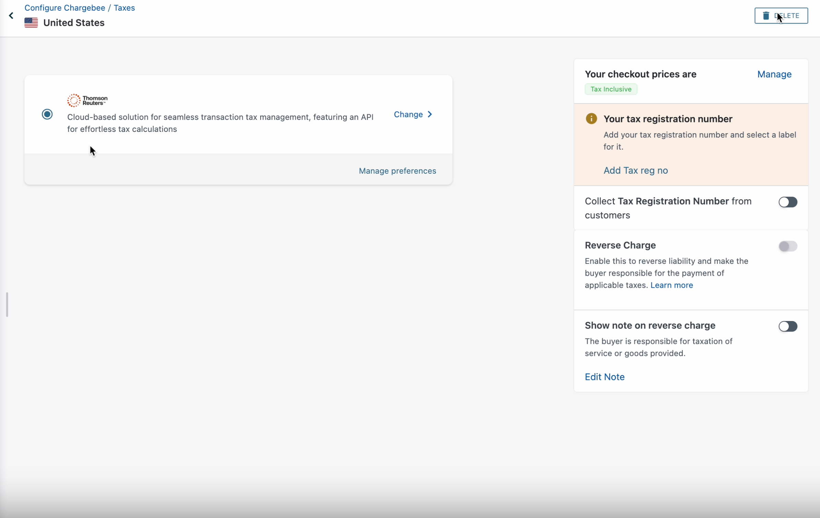The width and height of the screenshot is (820, 518).
Task: Enable the Reverse Charge toggle
Action: click(787, 246)
